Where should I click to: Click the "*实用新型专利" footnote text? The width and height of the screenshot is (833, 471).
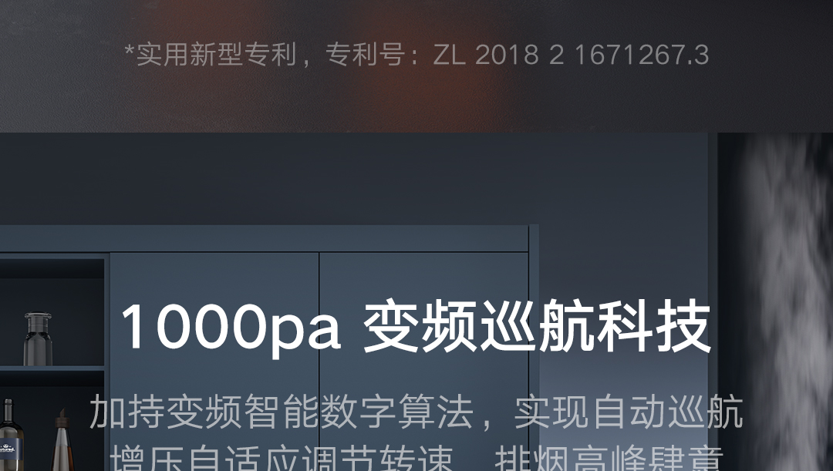(211, 55)
